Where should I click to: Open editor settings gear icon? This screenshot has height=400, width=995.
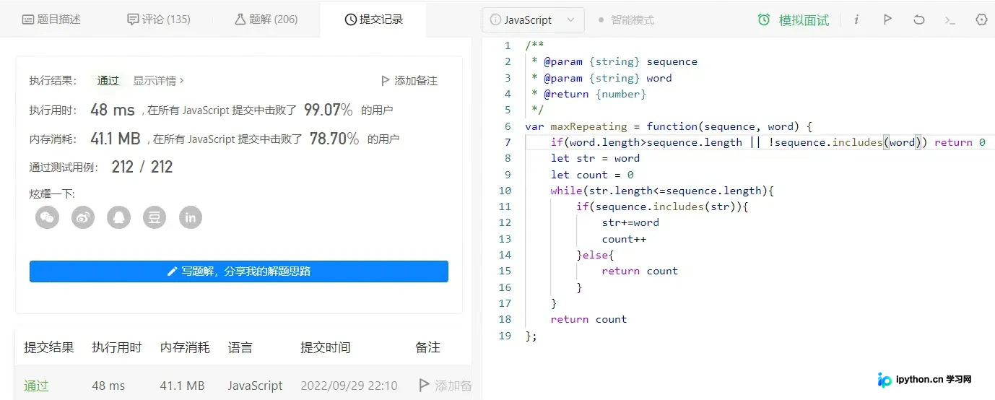(x=981, y=20)
